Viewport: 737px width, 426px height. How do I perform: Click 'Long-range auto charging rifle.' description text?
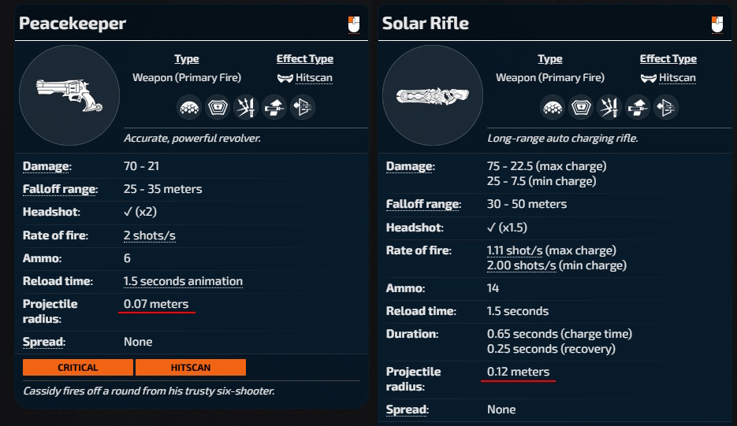tap(563, 138)
